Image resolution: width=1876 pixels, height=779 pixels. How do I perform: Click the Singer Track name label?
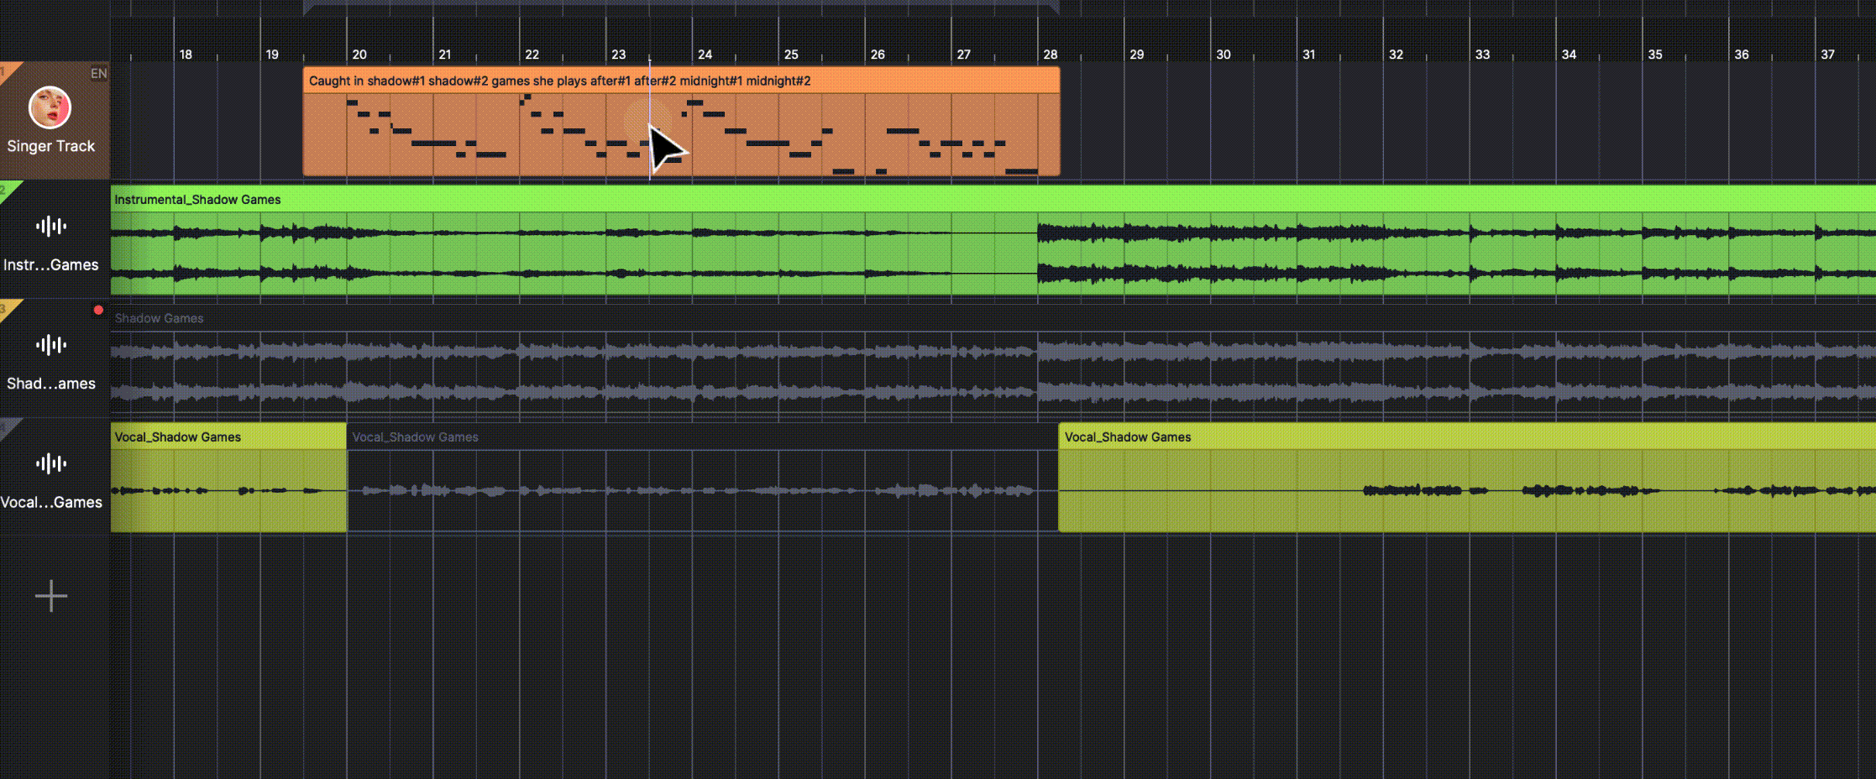51,146
